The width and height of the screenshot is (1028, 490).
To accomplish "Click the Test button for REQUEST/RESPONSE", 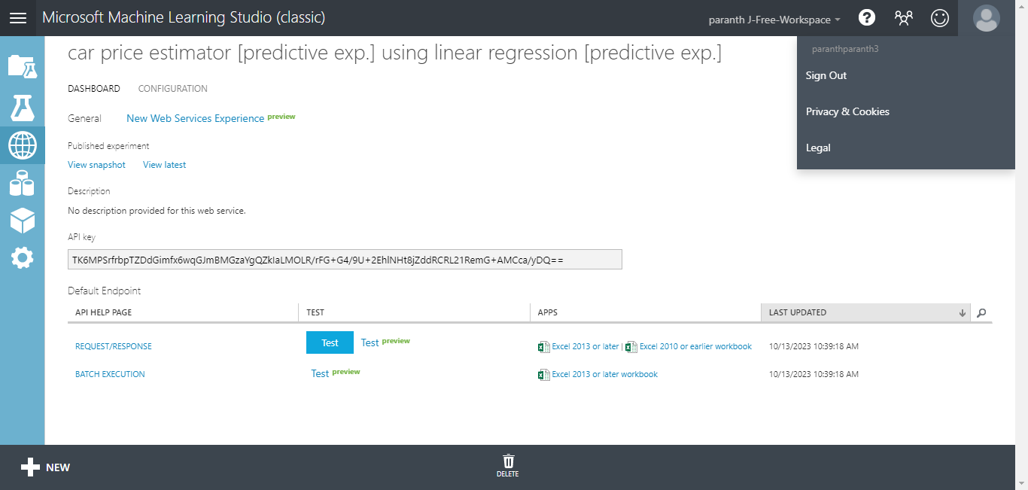I will (x=330, y=342).
